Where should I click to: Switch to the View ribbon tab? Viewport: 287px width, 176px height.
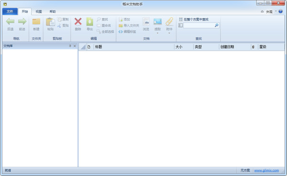click(39, 12)
